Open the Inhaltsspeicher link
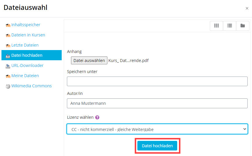Screen dimensions: 252x156 pos(26,25)
